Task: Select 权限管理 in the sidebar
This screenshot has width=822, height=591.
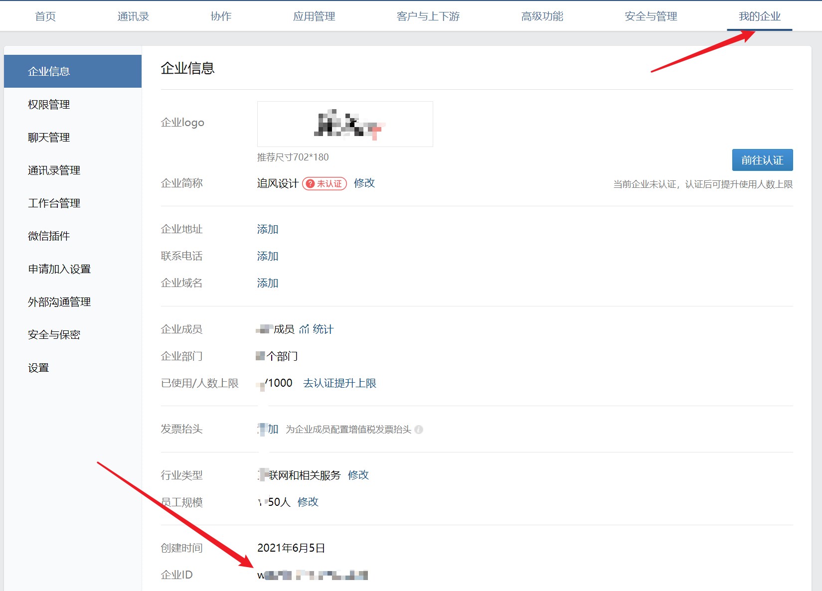Action: tap(49, 105)
